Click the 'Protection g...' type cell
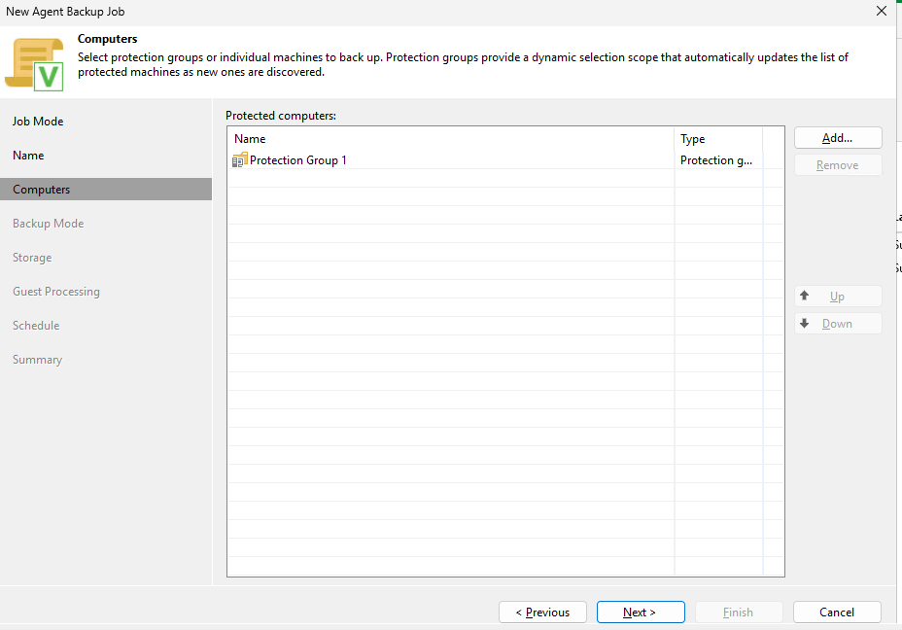The height and width of the screenshot is (630, 902). (716, 160)
